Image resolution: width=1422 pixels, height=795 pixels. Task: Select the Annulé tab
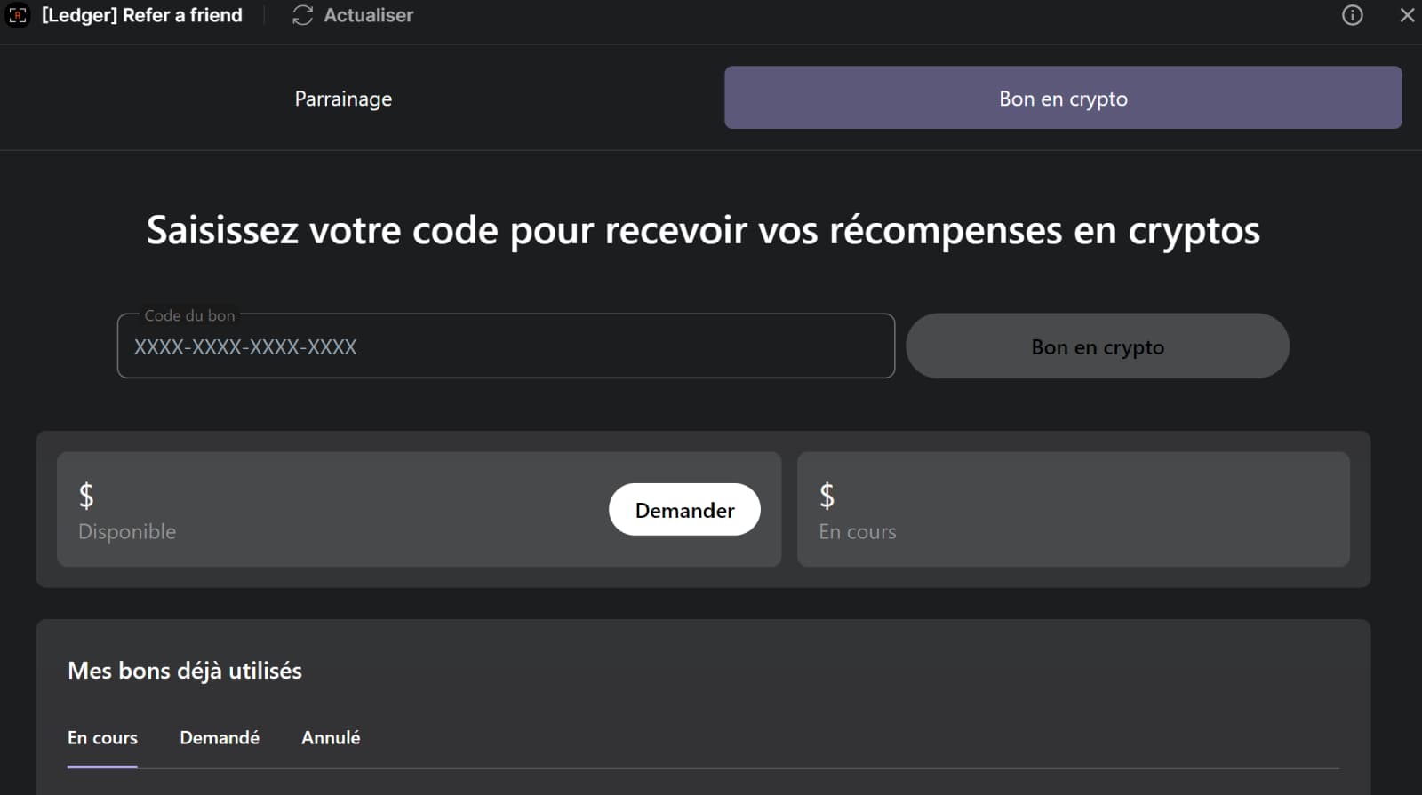(x=330, y=737)
